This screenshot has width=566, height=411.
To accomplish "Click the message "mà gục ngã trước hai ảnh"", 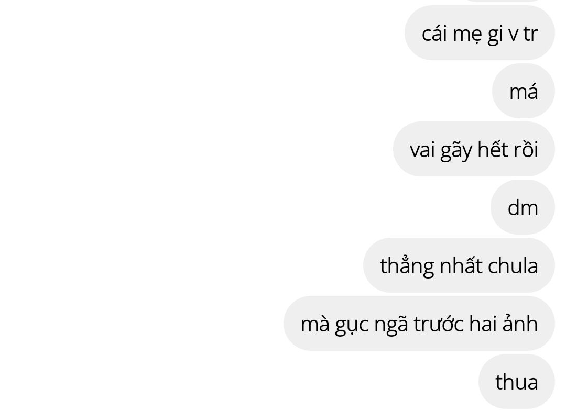I will coord(419,324).
